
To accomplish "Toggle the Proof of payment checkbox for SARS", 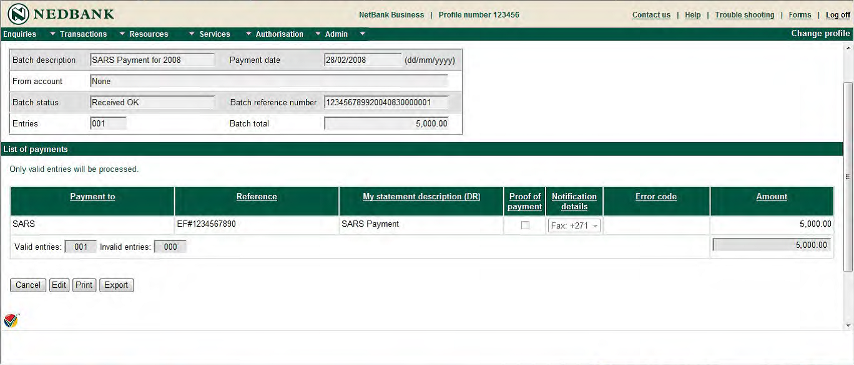I will point(524,225).
